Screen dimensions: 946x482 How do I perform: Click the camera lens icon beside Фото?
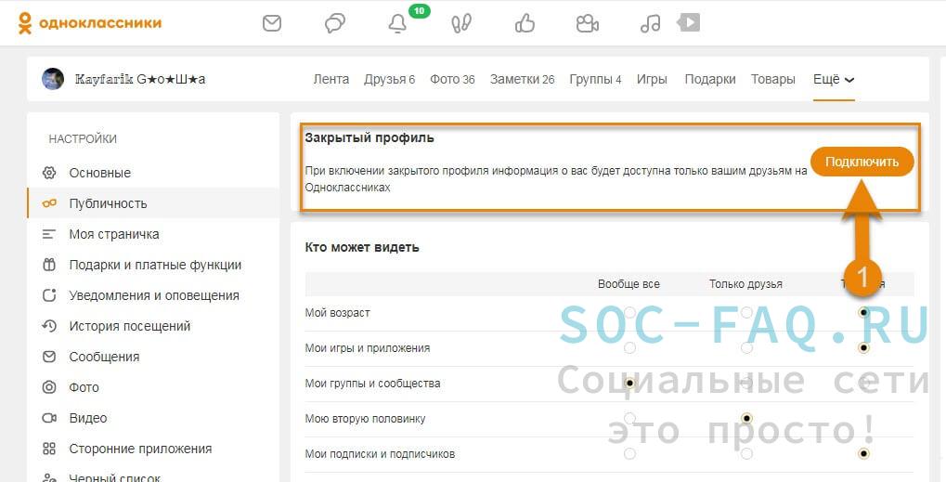pyautogui.click(x=49, y=387)
